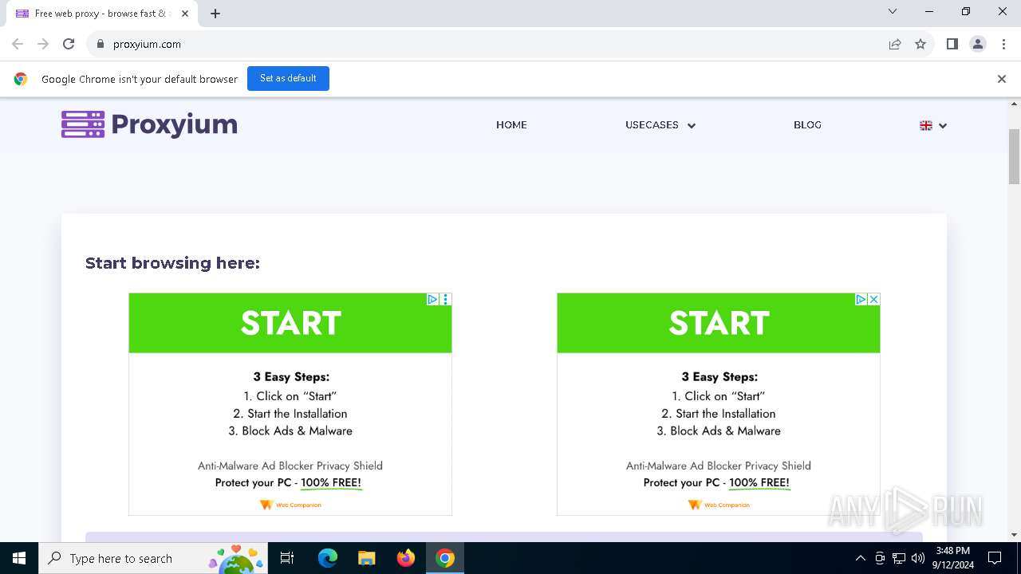This screenshot has width=1021, height=574.
Task: Click '100% FREE!' text in right ad
Action: (x=759, y=482)
